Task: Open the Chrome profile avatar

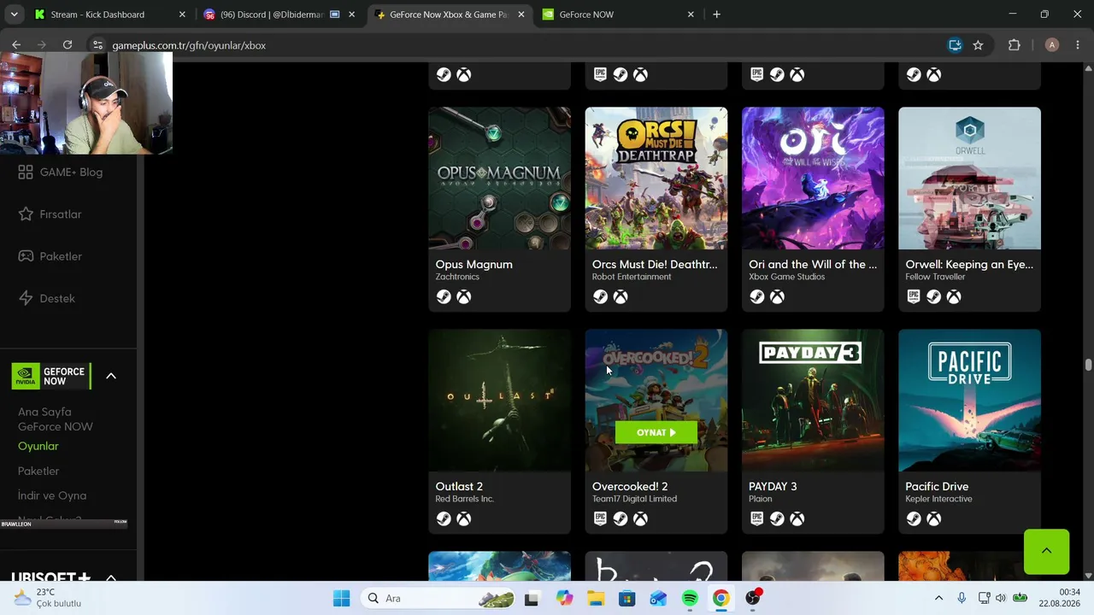Action: (1052, 45)
